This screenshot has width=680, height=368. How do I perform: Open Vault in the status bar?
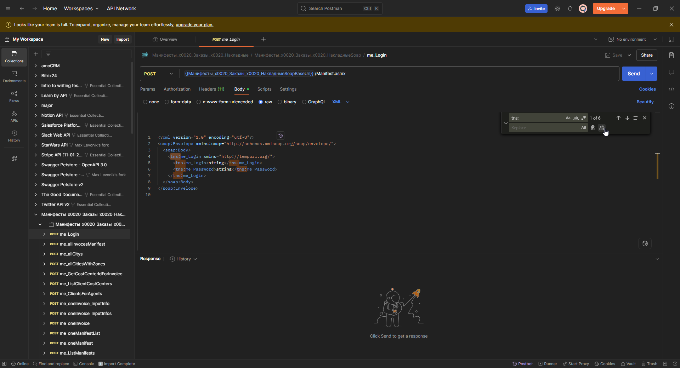(628, 364)
